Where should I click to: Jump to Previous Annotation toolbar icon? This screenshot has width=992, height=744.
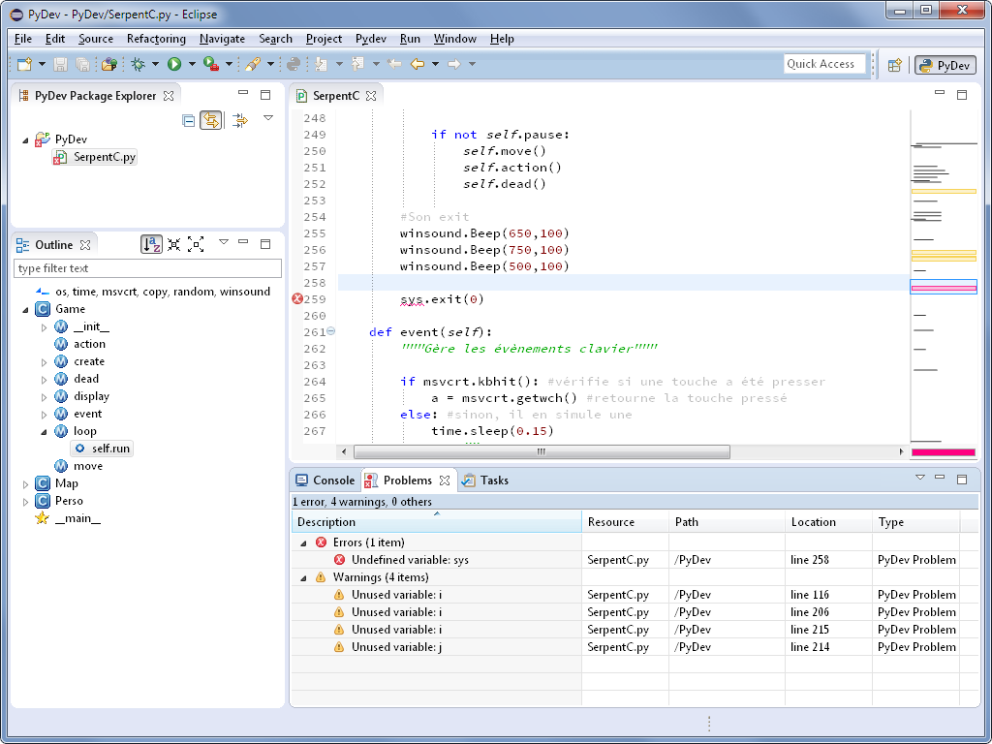(358, 64)
